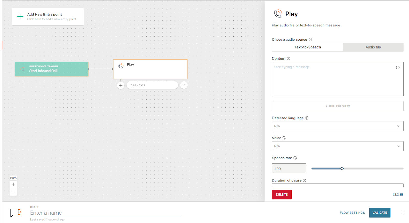Open the Detected language dropdown
This screenshot has width=409, height=223.
coord(338,126)
